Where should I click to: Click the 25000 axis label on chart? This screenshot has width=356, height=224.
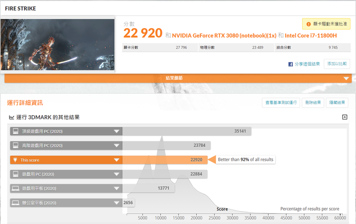[x=214, y=218]
